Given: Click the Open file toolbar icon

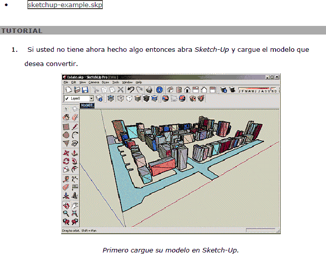Looking at the screenshot, I should click(x=77, y=90).
